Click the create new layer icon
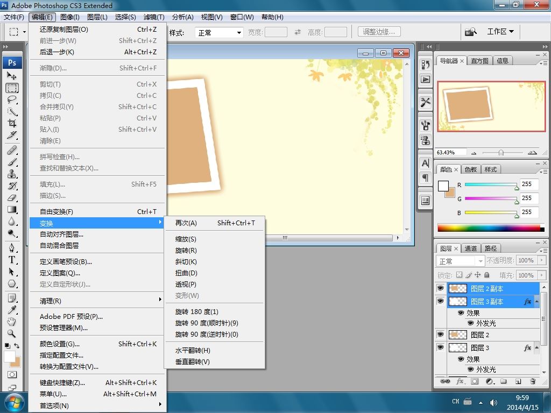Viewport: 551px width, 413px height. [x=518, y=381]
